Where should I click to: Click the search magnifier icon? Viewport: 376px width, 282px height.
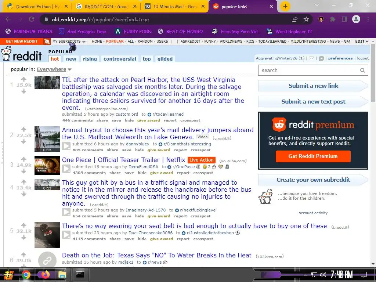(362, 70)
